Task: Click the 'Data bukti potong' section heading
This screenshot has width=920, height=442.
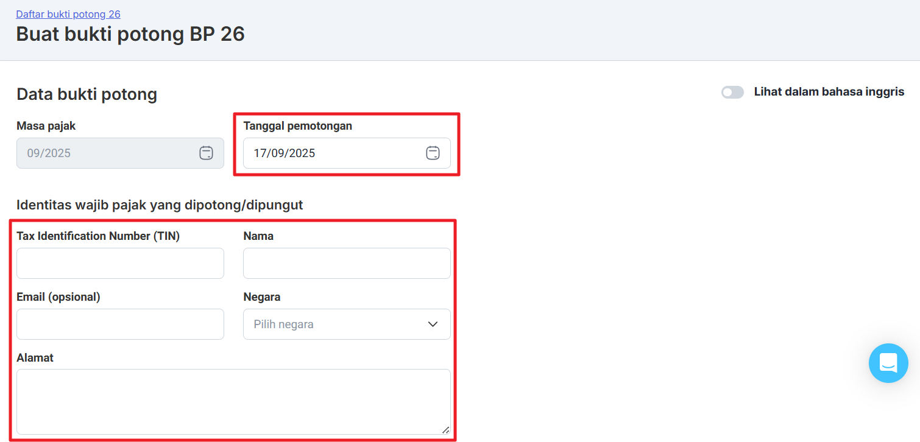Action: coord(87,94)
